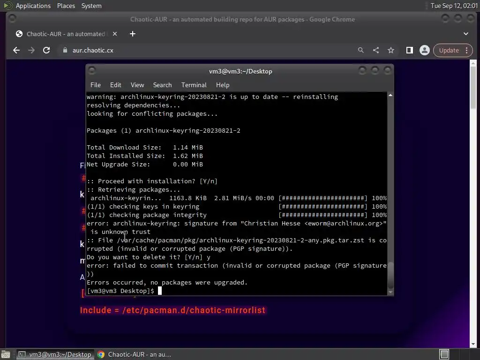Share this page via share icon

pyautogui.click(x=376, y=50)
